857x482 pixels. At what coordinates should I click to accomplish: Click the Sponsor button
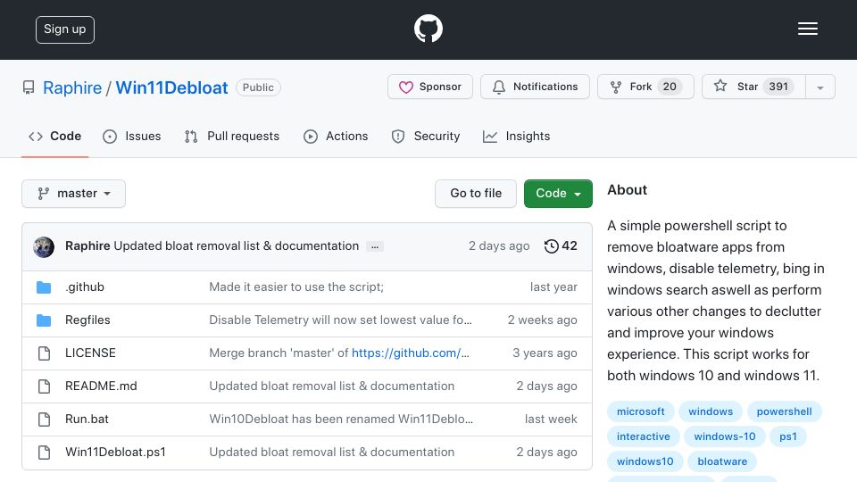[x=430, y=87]
